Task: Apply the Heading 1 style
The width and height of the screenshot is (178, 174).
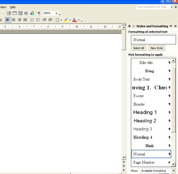Action: (x=151, y=113)
